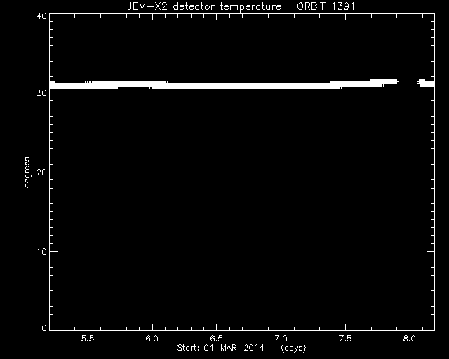Click the y-axis tick label 40

tap(42, 16)
